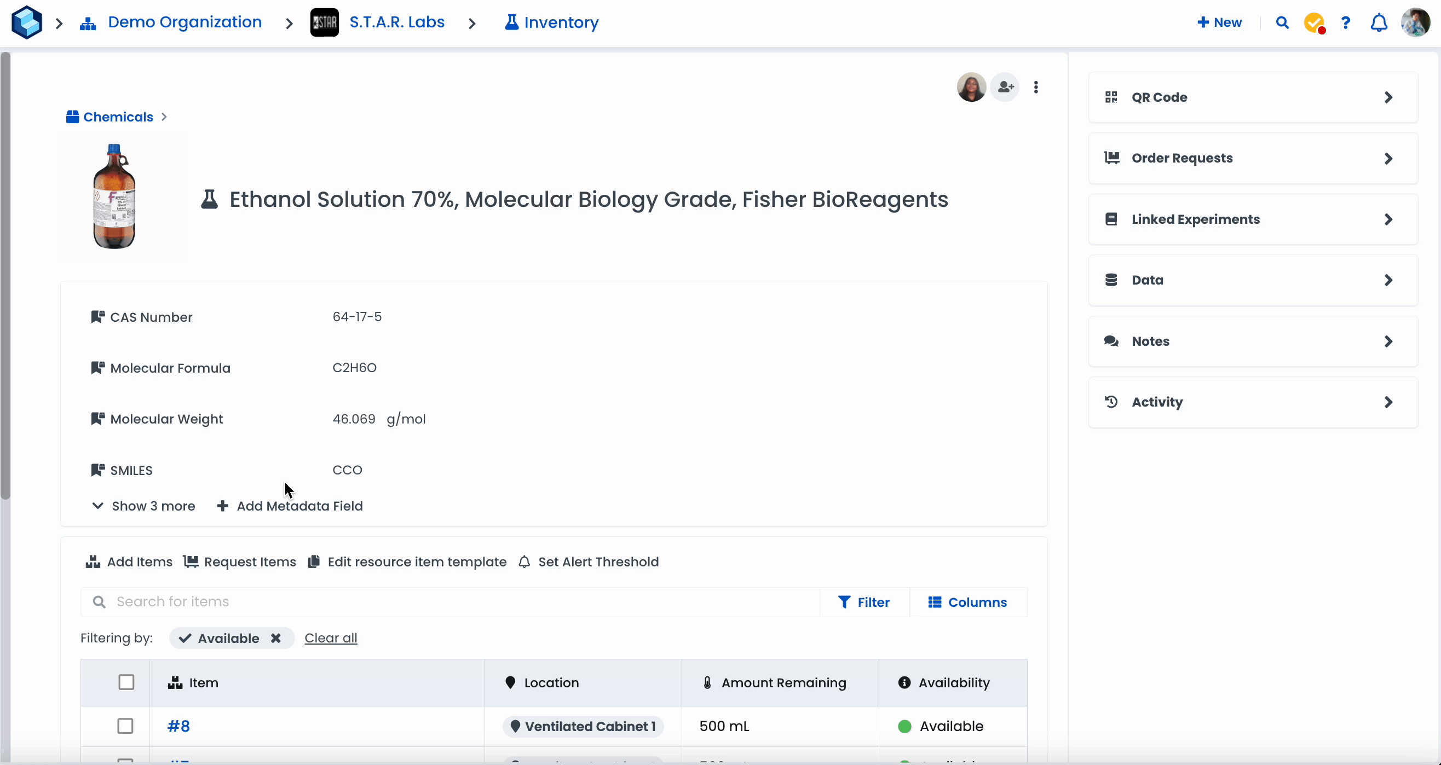Screen dimensions: 1441x765
Task: Click the Clear all filters link
Action: point(331,638)
